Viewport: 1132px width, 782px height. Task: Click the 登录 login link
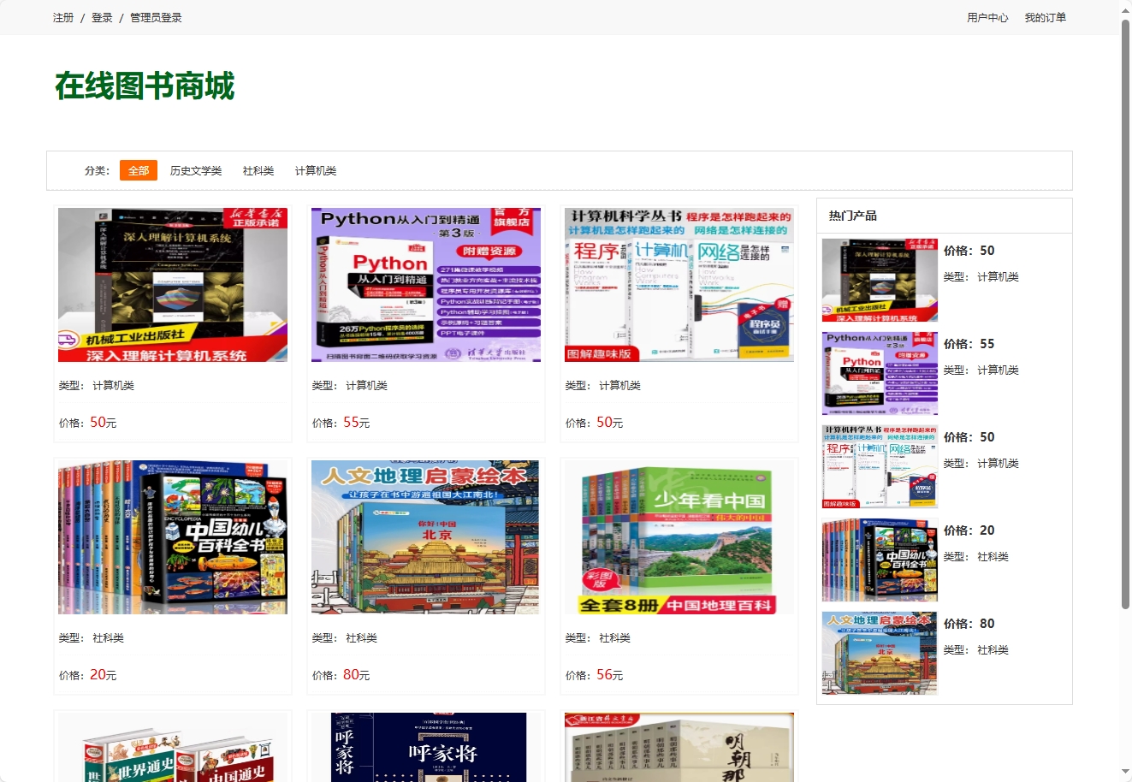pyautogui.click(x=101, y=17)
